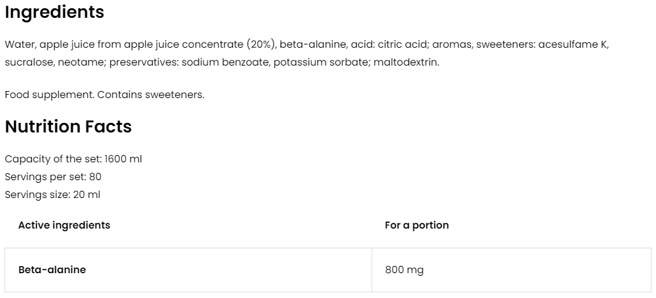Image resolution: width=656 pixels, height=298 pixels.
Task: Click the Servings per set: 80 line
Action: (x=53, y=176)
